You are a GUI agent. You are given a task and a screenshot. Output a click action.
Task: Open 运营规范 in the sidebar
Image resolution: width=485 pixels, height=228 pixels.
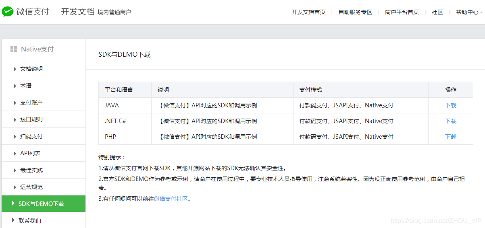(31, 187)
